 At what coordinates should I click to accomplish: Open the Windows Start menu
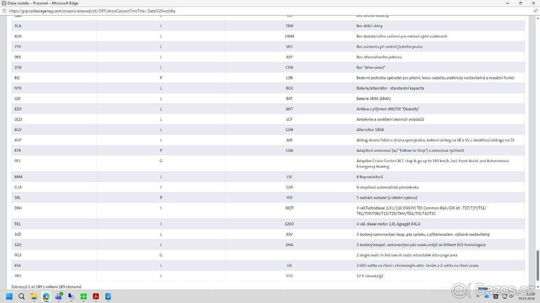[9, 296]
